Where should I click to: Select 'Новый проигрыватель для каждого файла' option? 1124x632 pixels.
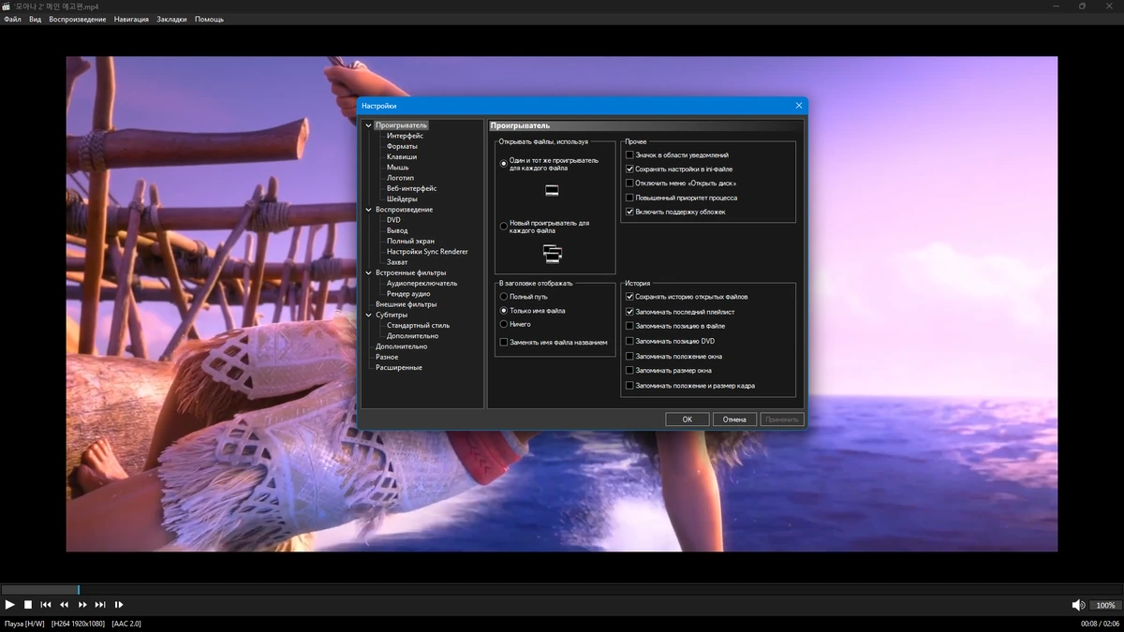[504, 226]
